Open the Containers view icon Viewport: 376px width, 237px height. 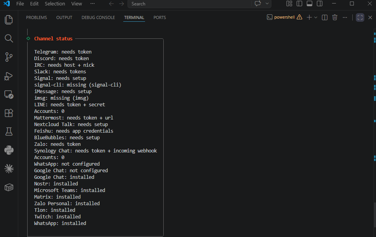tap(9, 187)
